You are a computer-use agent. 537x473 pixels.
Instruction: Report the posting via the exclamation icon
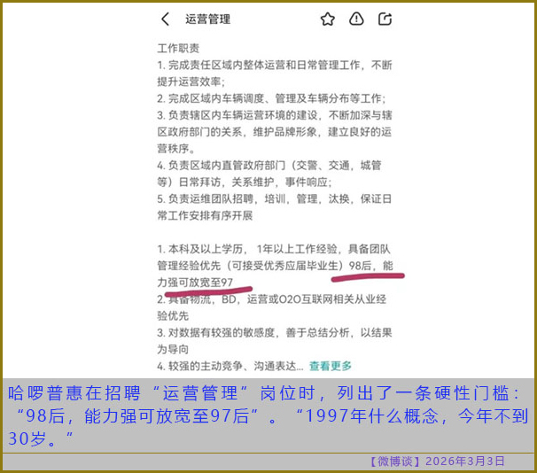356,19
